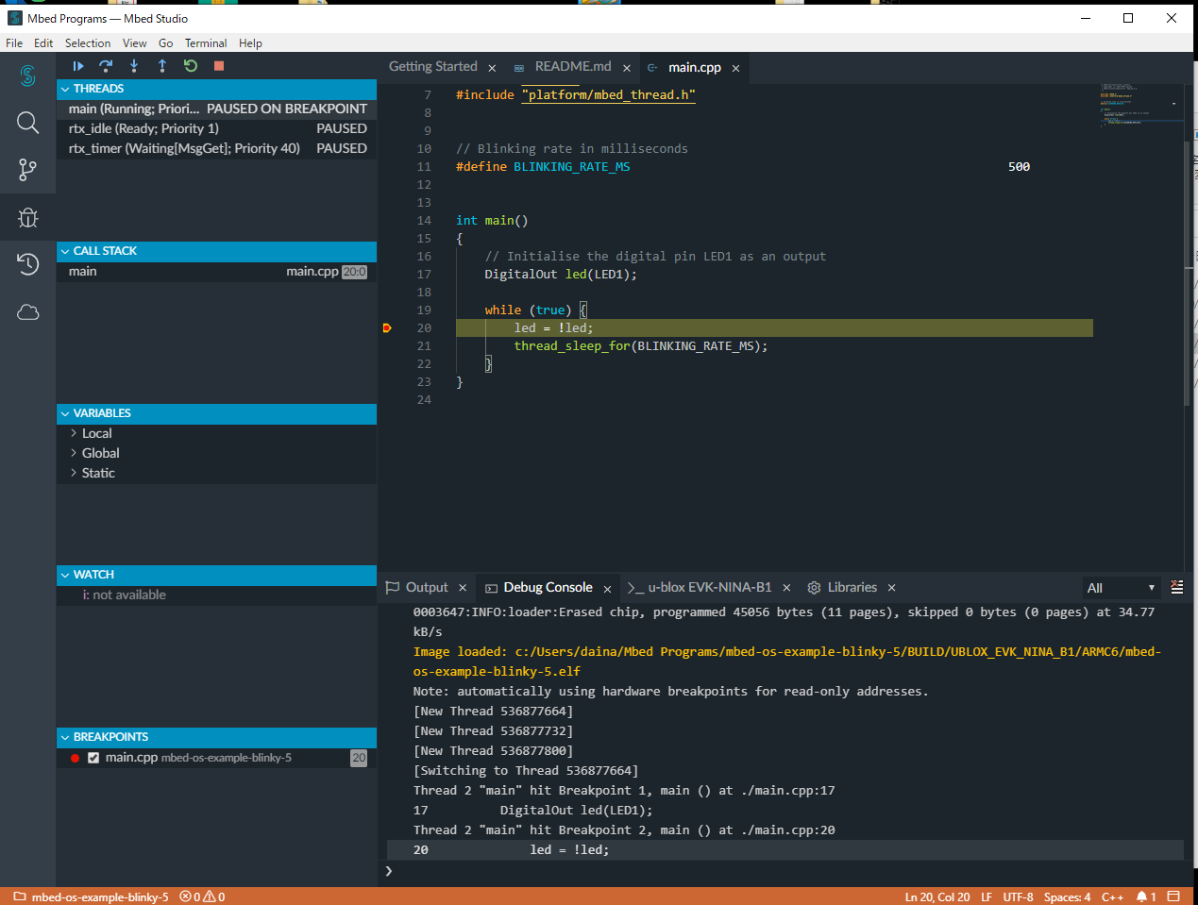Click errors and warnings count in status bar

202,897
